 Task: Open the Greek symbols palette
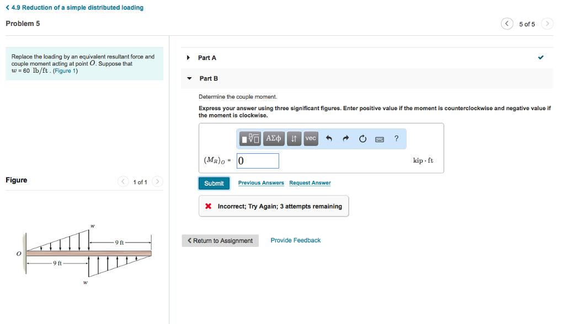pyautogui.click(x=274, y=139)
